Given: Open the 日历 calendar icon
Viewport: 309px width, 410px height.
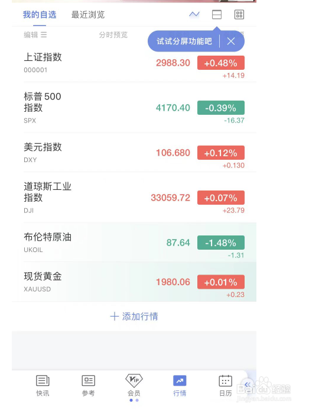Looking at the screenshot, I should (226, 385).
